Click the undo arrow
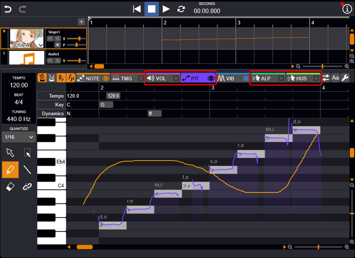This screenshot has height=258, width=355. coord(8,9)
